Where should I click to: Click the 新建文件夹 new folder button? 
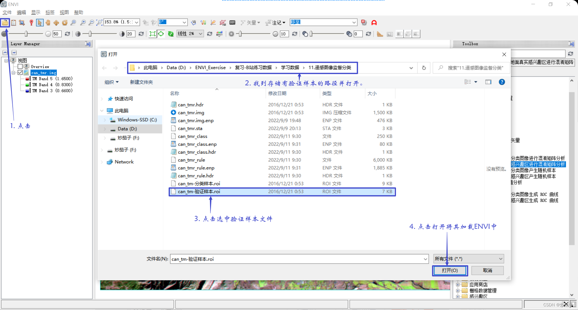pyautogui.click(x=141, y=82)
